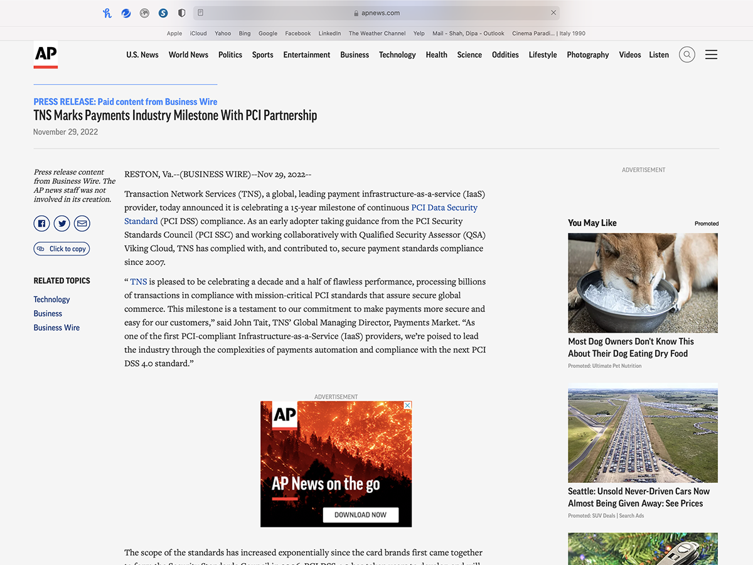Click the Honey extension icon in the toolbar
753x565 pixels.
pyautogui.click(x=107, y=13)
